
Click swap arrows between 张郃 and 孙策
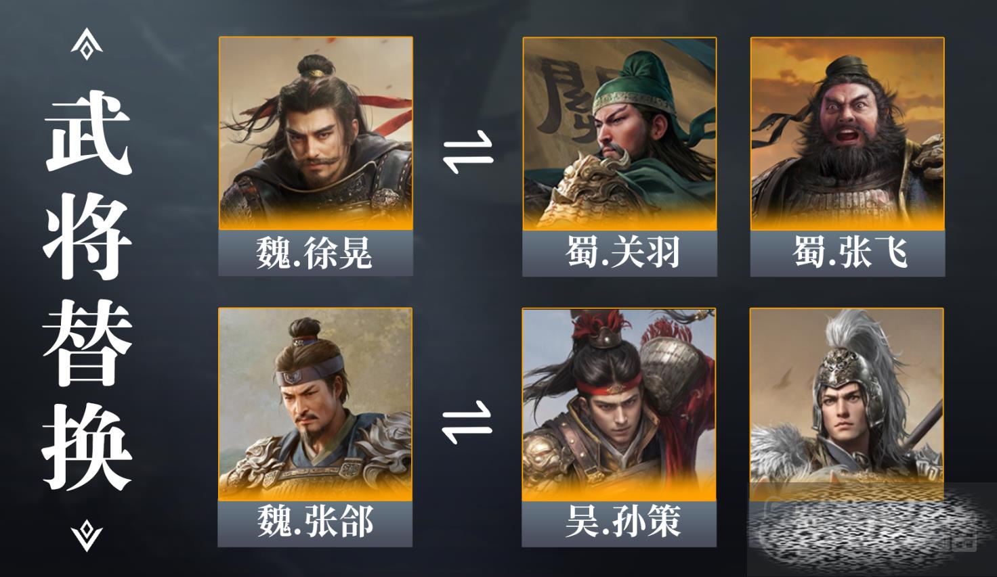pyautogui.click(x=467, y=421)
